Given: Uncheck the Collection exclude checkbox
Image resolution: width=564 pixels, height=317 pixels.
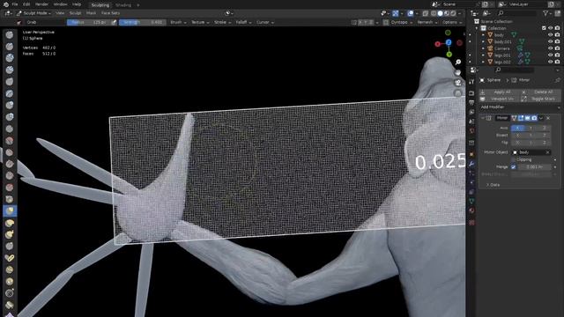Looking at the screenshot, I should point(544,28).
